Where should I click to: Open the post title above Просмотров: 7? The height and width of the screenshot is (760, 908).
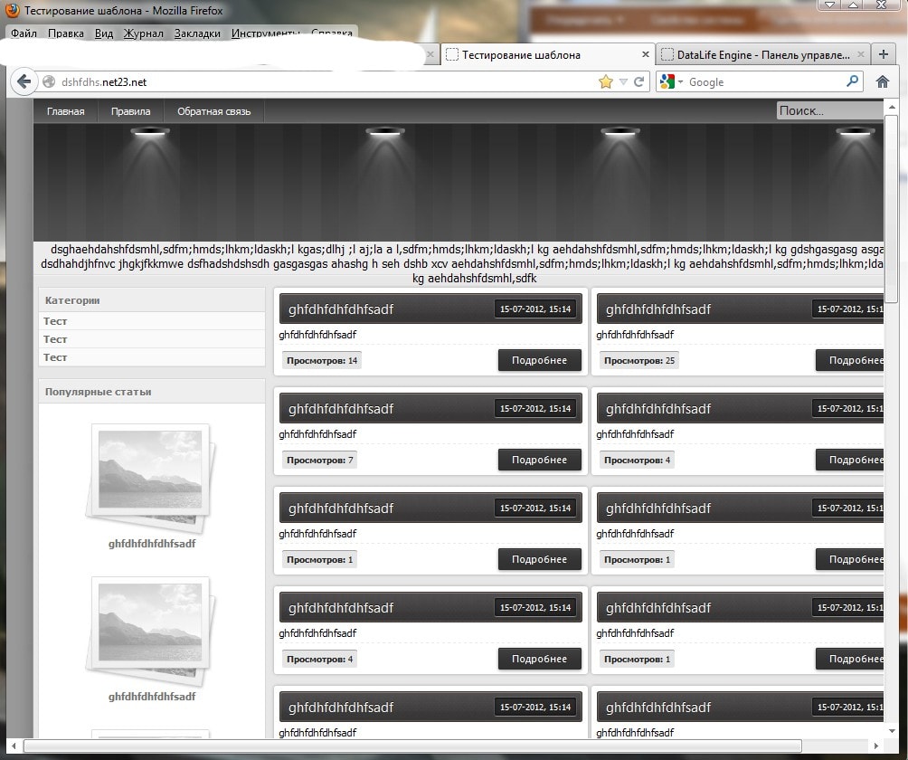[340, 409]
